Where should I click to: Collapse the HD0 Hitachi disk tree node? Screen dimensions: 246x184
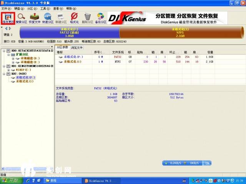point(3,51)
